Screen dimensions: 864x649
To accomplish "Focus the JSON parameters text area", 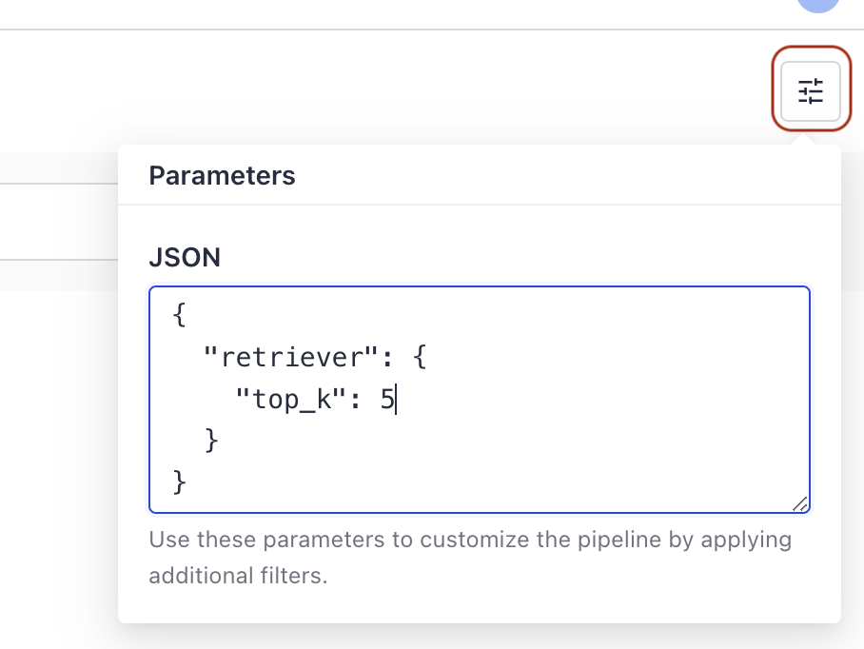I will coord(480,400).
